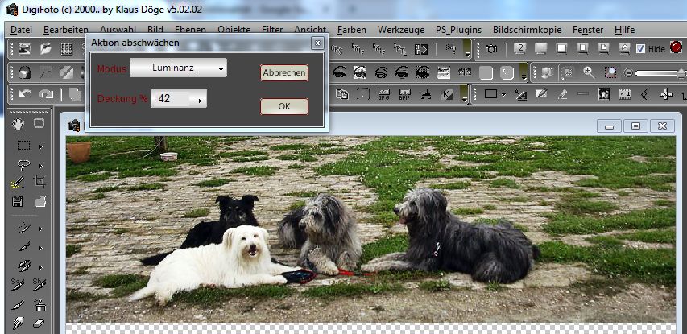
Task: Activate the Magic Wand tool
Action: coord(18,183)
